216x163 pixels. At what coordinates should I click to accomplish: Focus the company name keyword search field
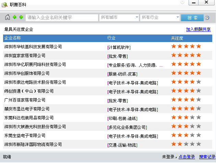pos(62,17)
